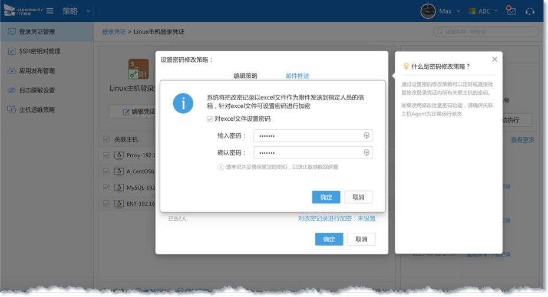
Task: Toggle checkbox for ENT-192.16 host
Action: [106, 203]
